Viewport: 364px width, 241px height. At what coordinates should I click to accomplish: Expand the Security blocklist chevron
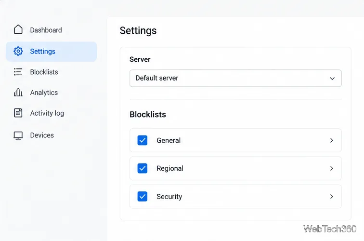click(331, 196)
